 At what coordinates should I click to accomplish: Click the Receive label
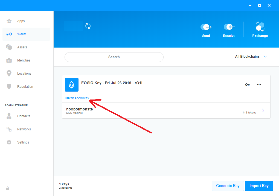(229, 36)
